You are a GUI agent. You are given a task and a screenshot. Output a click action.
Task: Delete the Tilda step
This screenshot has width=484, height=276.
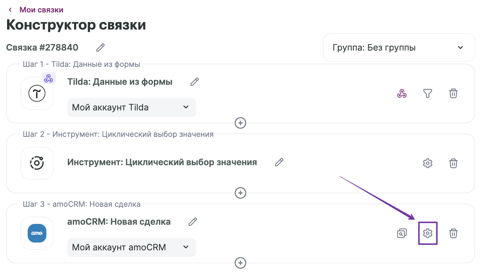(x=453, y=94)
